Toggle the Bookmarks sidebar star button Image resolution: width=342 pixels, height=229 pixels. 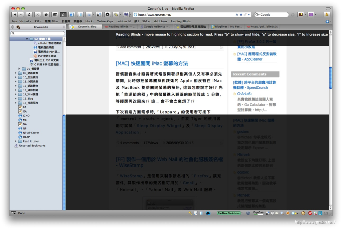pos(63,15)
